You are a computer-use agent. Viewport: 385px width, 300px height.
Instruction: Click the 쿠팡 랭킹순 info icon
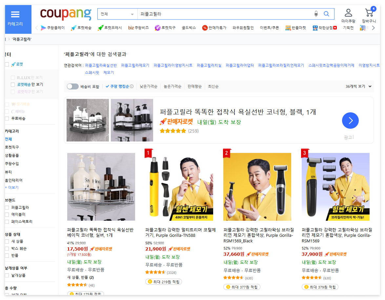tap(132, 86)
